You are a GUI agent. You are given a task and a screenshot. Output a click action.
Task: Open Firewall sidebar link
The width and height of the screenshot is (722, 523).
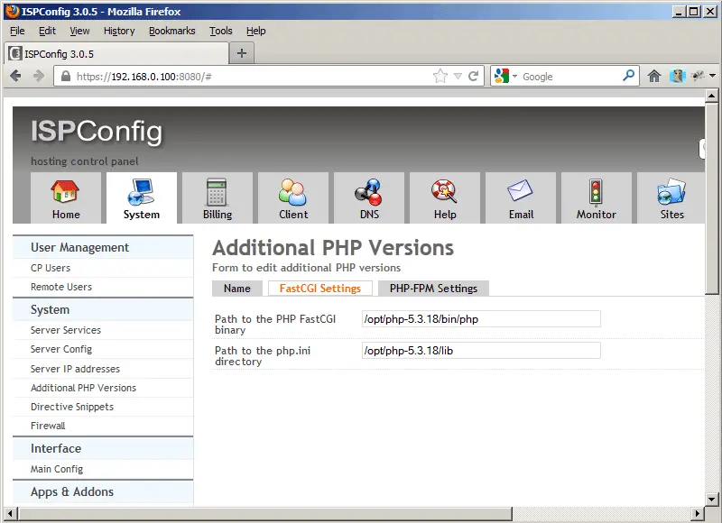(48, 426)
